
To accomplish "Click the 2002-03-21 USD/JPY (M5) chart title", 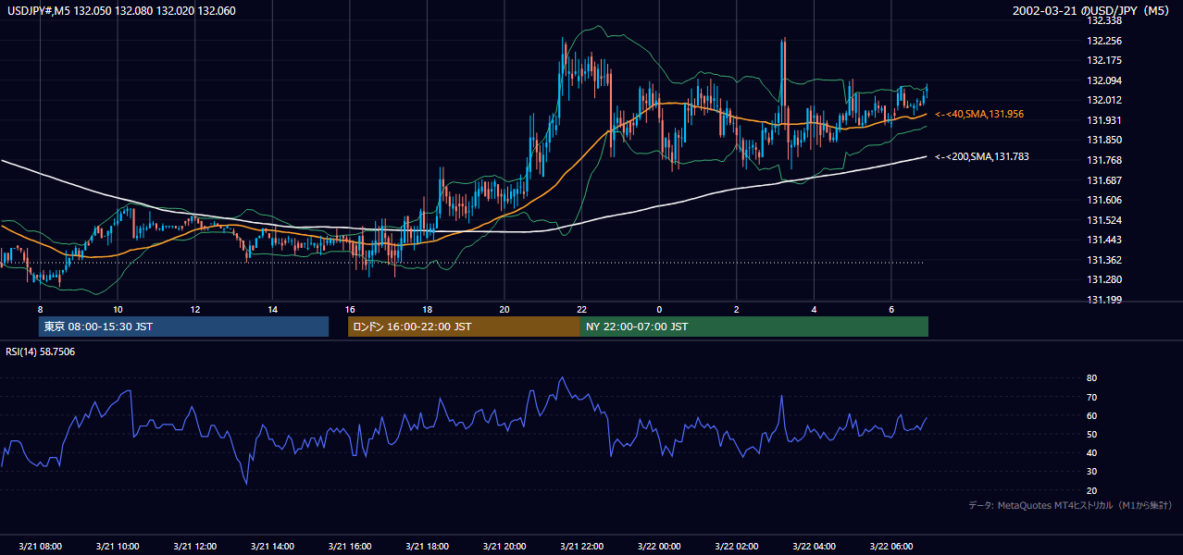I will coord(1092,11).
